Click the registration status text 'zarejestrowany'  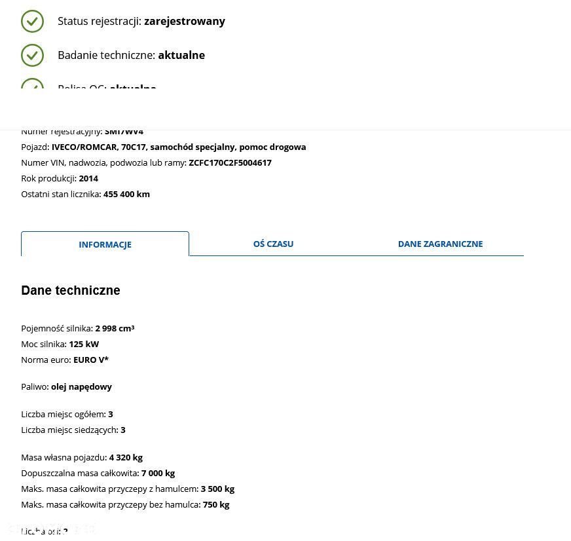tap(184, 21)
